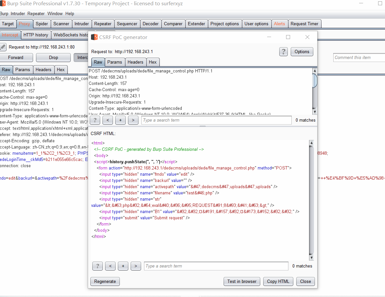The image size is (385, 297).
Task: Switch to the Target tab
Action: pyautogui.click(x=8, y=24)
